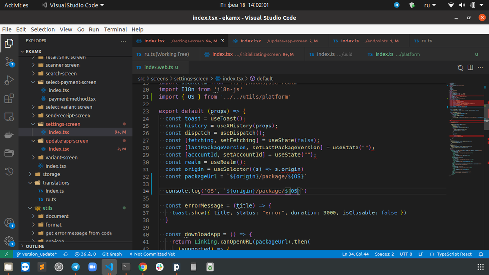This screenshot has width=489, height=275.
Task: Open payment-method.tsx in the explorer
Action: coord(72,99)
